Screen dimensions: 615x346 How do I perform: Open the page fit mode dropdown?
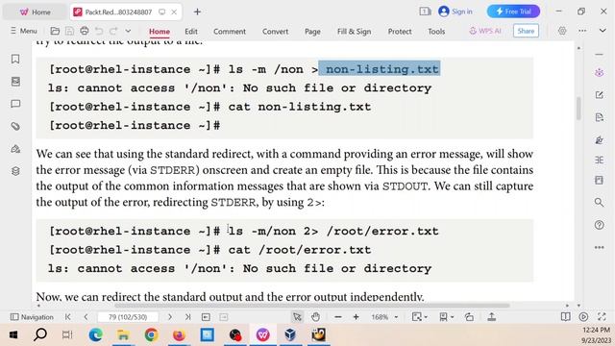(x=419, y=316)
